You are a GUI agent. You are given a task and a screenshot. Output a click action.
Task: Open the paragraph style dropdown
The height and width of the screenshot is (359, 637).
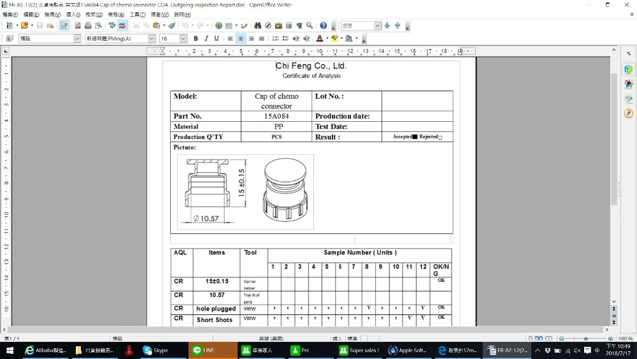(x=77, y=39)
